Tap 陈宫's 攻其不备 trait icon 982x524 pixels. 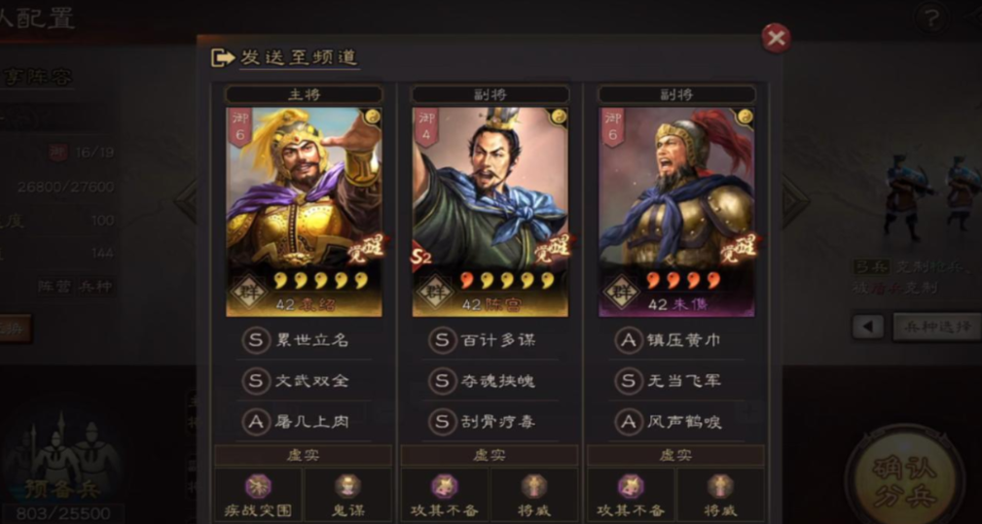(x=444, y=486)
